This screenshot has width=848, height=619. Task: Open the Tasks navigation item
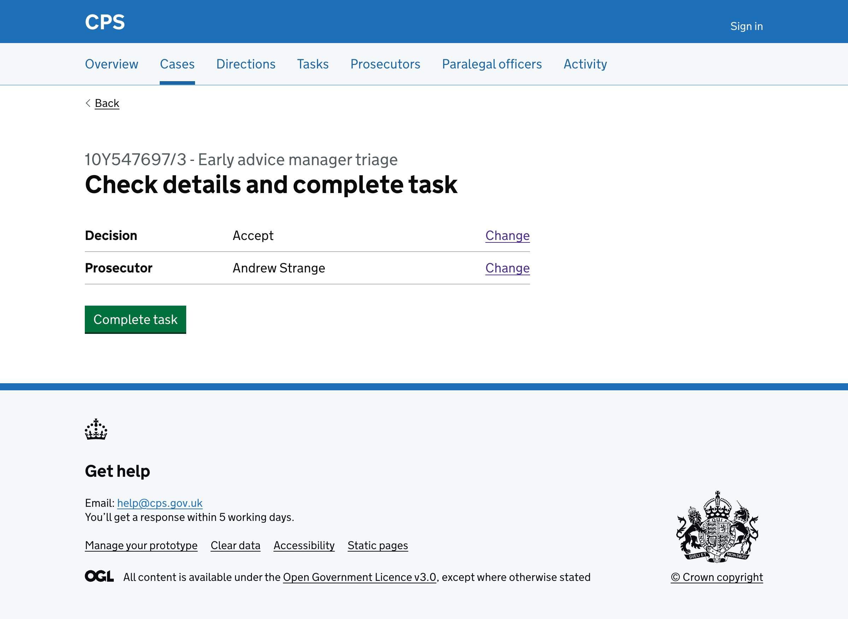(x=313, y=64)
